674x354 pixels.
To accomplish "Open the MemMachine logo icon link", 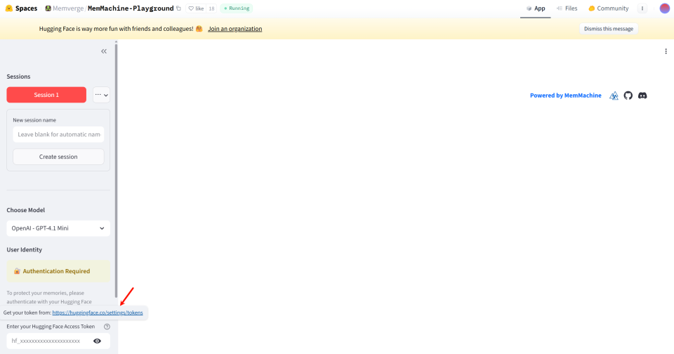I will (x=614, y=96).
